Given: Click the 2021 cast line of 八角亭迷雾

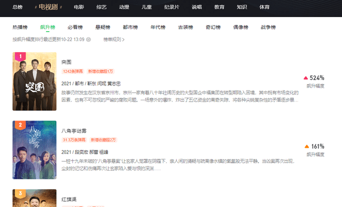Looking at the screenshot, I should 85,152.
